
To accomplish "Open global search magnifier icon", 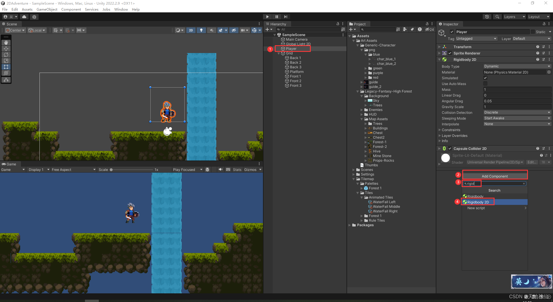I will [x=497, y=17].
